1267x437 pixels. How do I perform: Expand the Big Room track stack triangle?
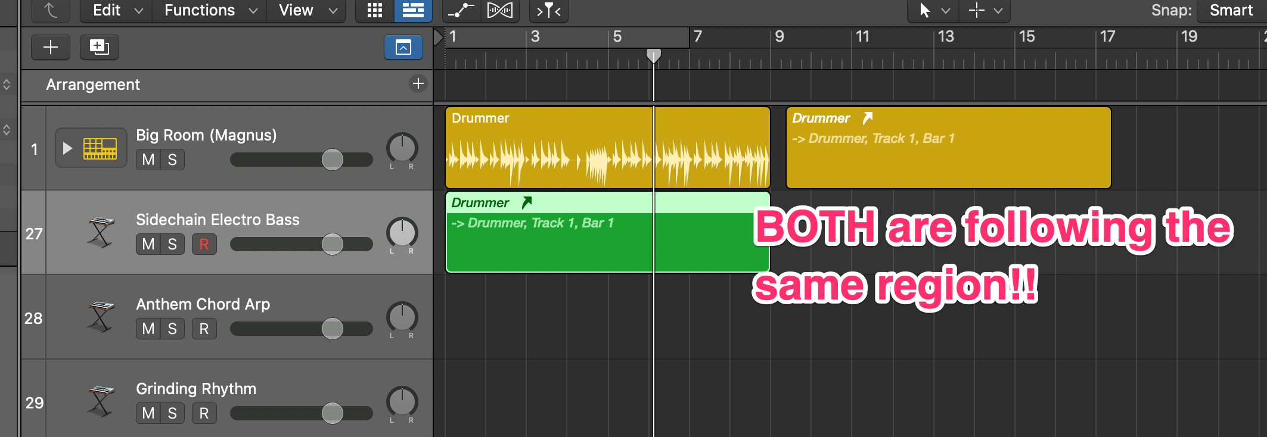pos(67,148)
